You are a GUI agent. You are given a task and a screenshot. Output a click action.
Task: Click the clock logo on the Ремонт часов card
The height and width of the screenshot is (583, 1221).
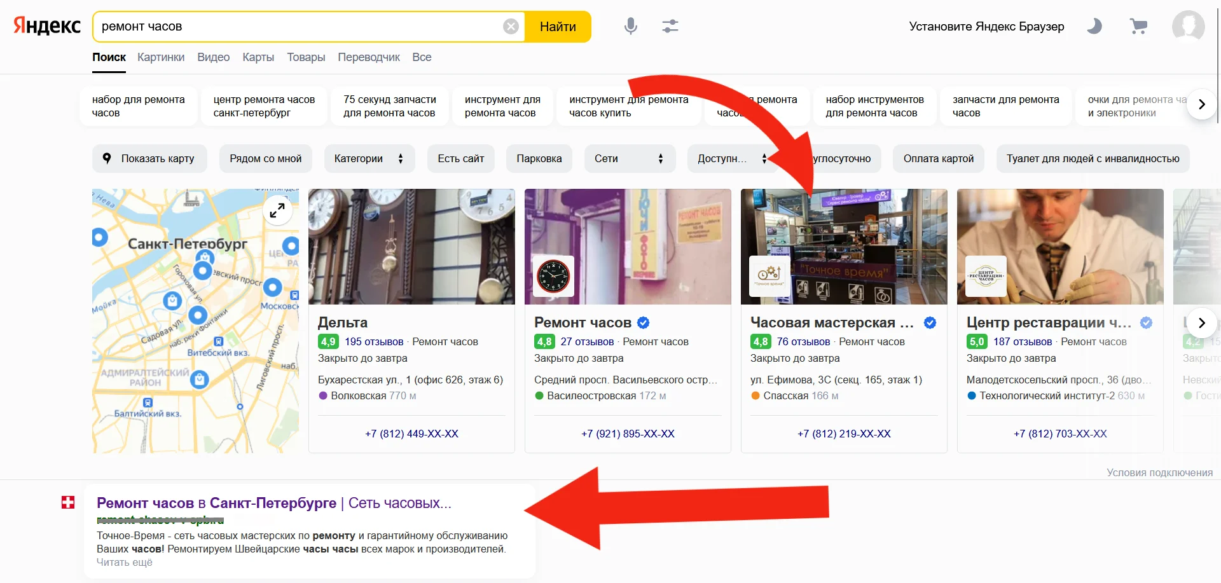pyautogui.click(x=553, y=277)
